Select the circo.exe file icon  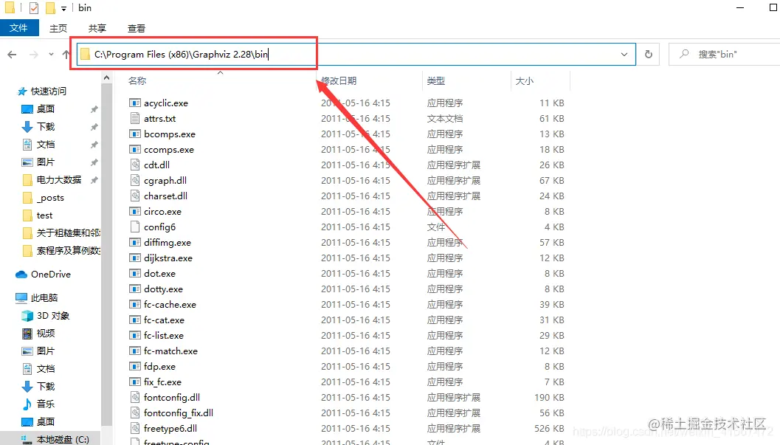click(x=134, y=211)
